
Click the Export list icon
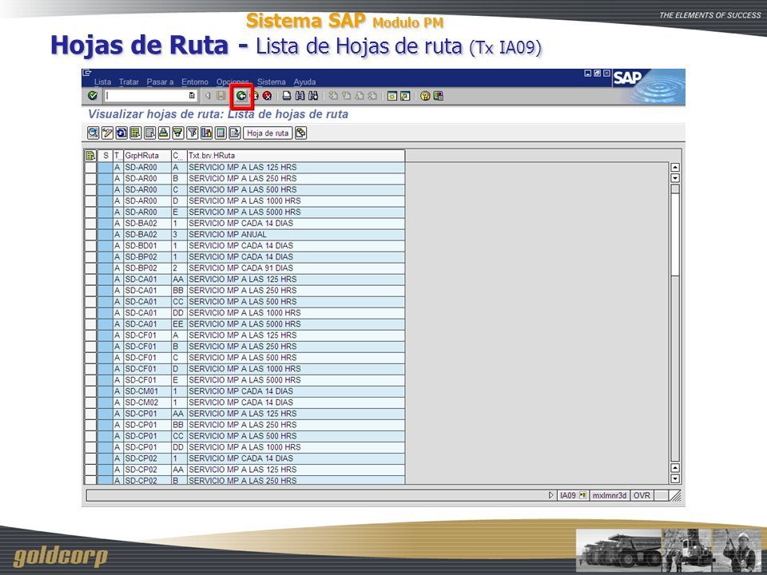(x=235, y=133)
